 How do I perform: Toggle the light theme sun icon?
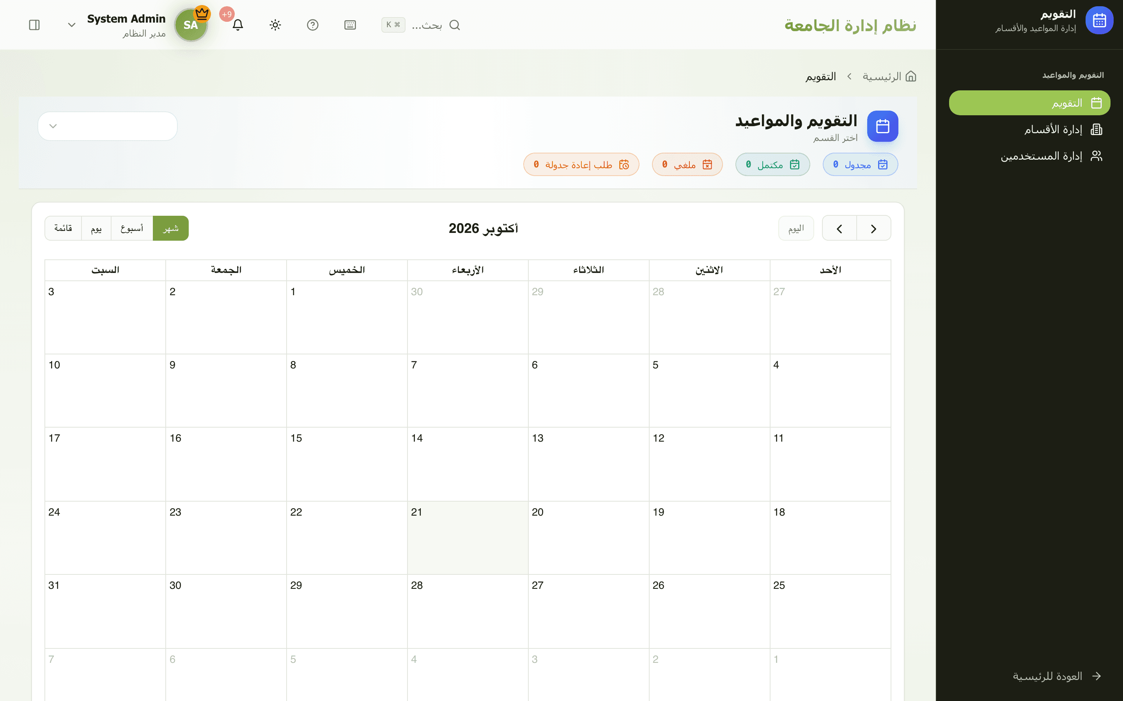point(275,25)
